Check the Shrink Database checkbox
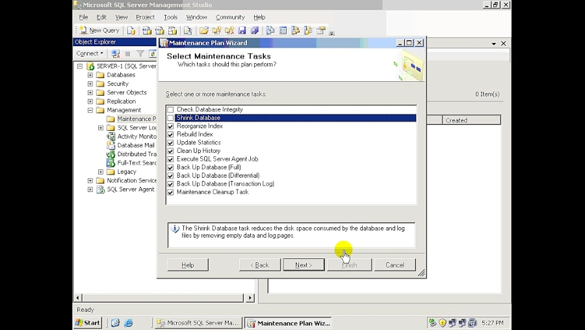This screenshot has width=585, height=330. pos(170,118)
